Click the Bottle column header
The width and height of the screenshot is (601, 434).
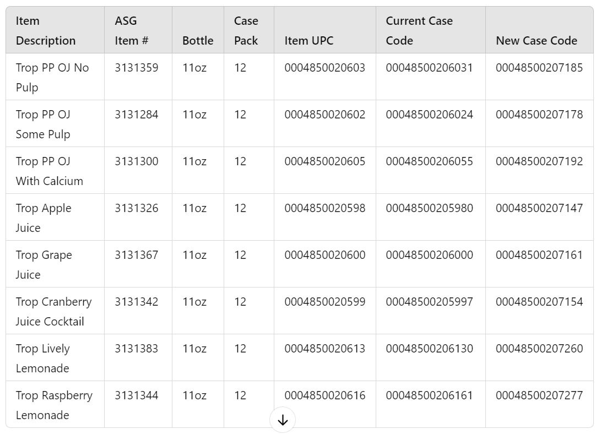198,41
